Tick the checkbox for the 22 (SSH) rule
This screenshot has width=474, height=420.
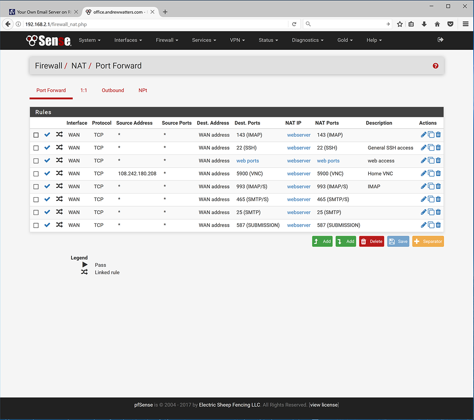tap(36, 148)
